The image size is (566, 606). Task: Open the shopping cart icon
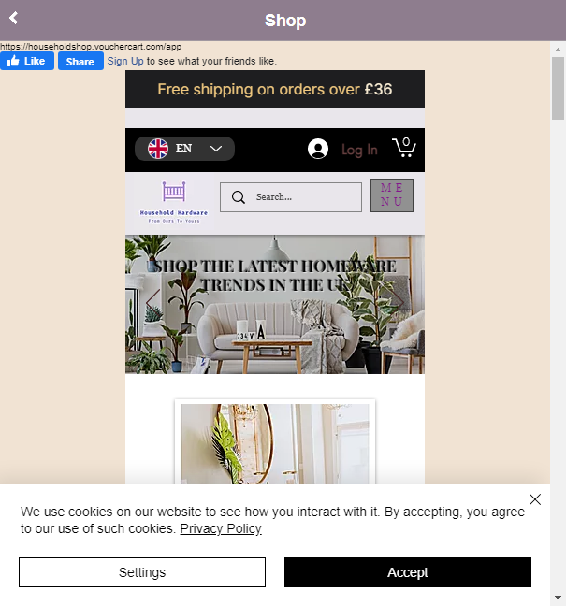(x=404, y=148)
